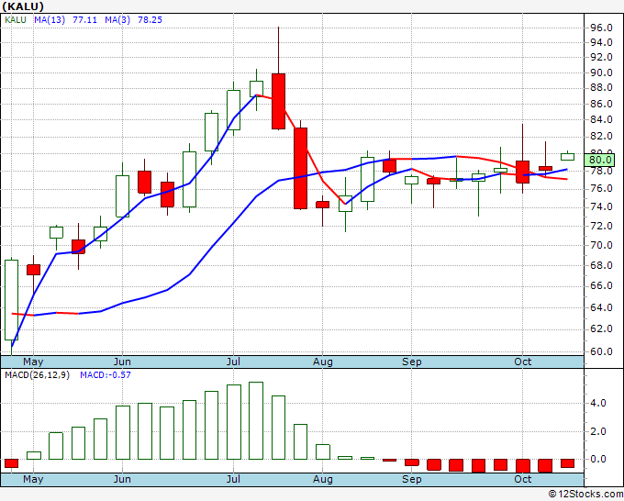624x501 pixels.
Task: Click the MACD:-0.57 value label
Action: 106,375
